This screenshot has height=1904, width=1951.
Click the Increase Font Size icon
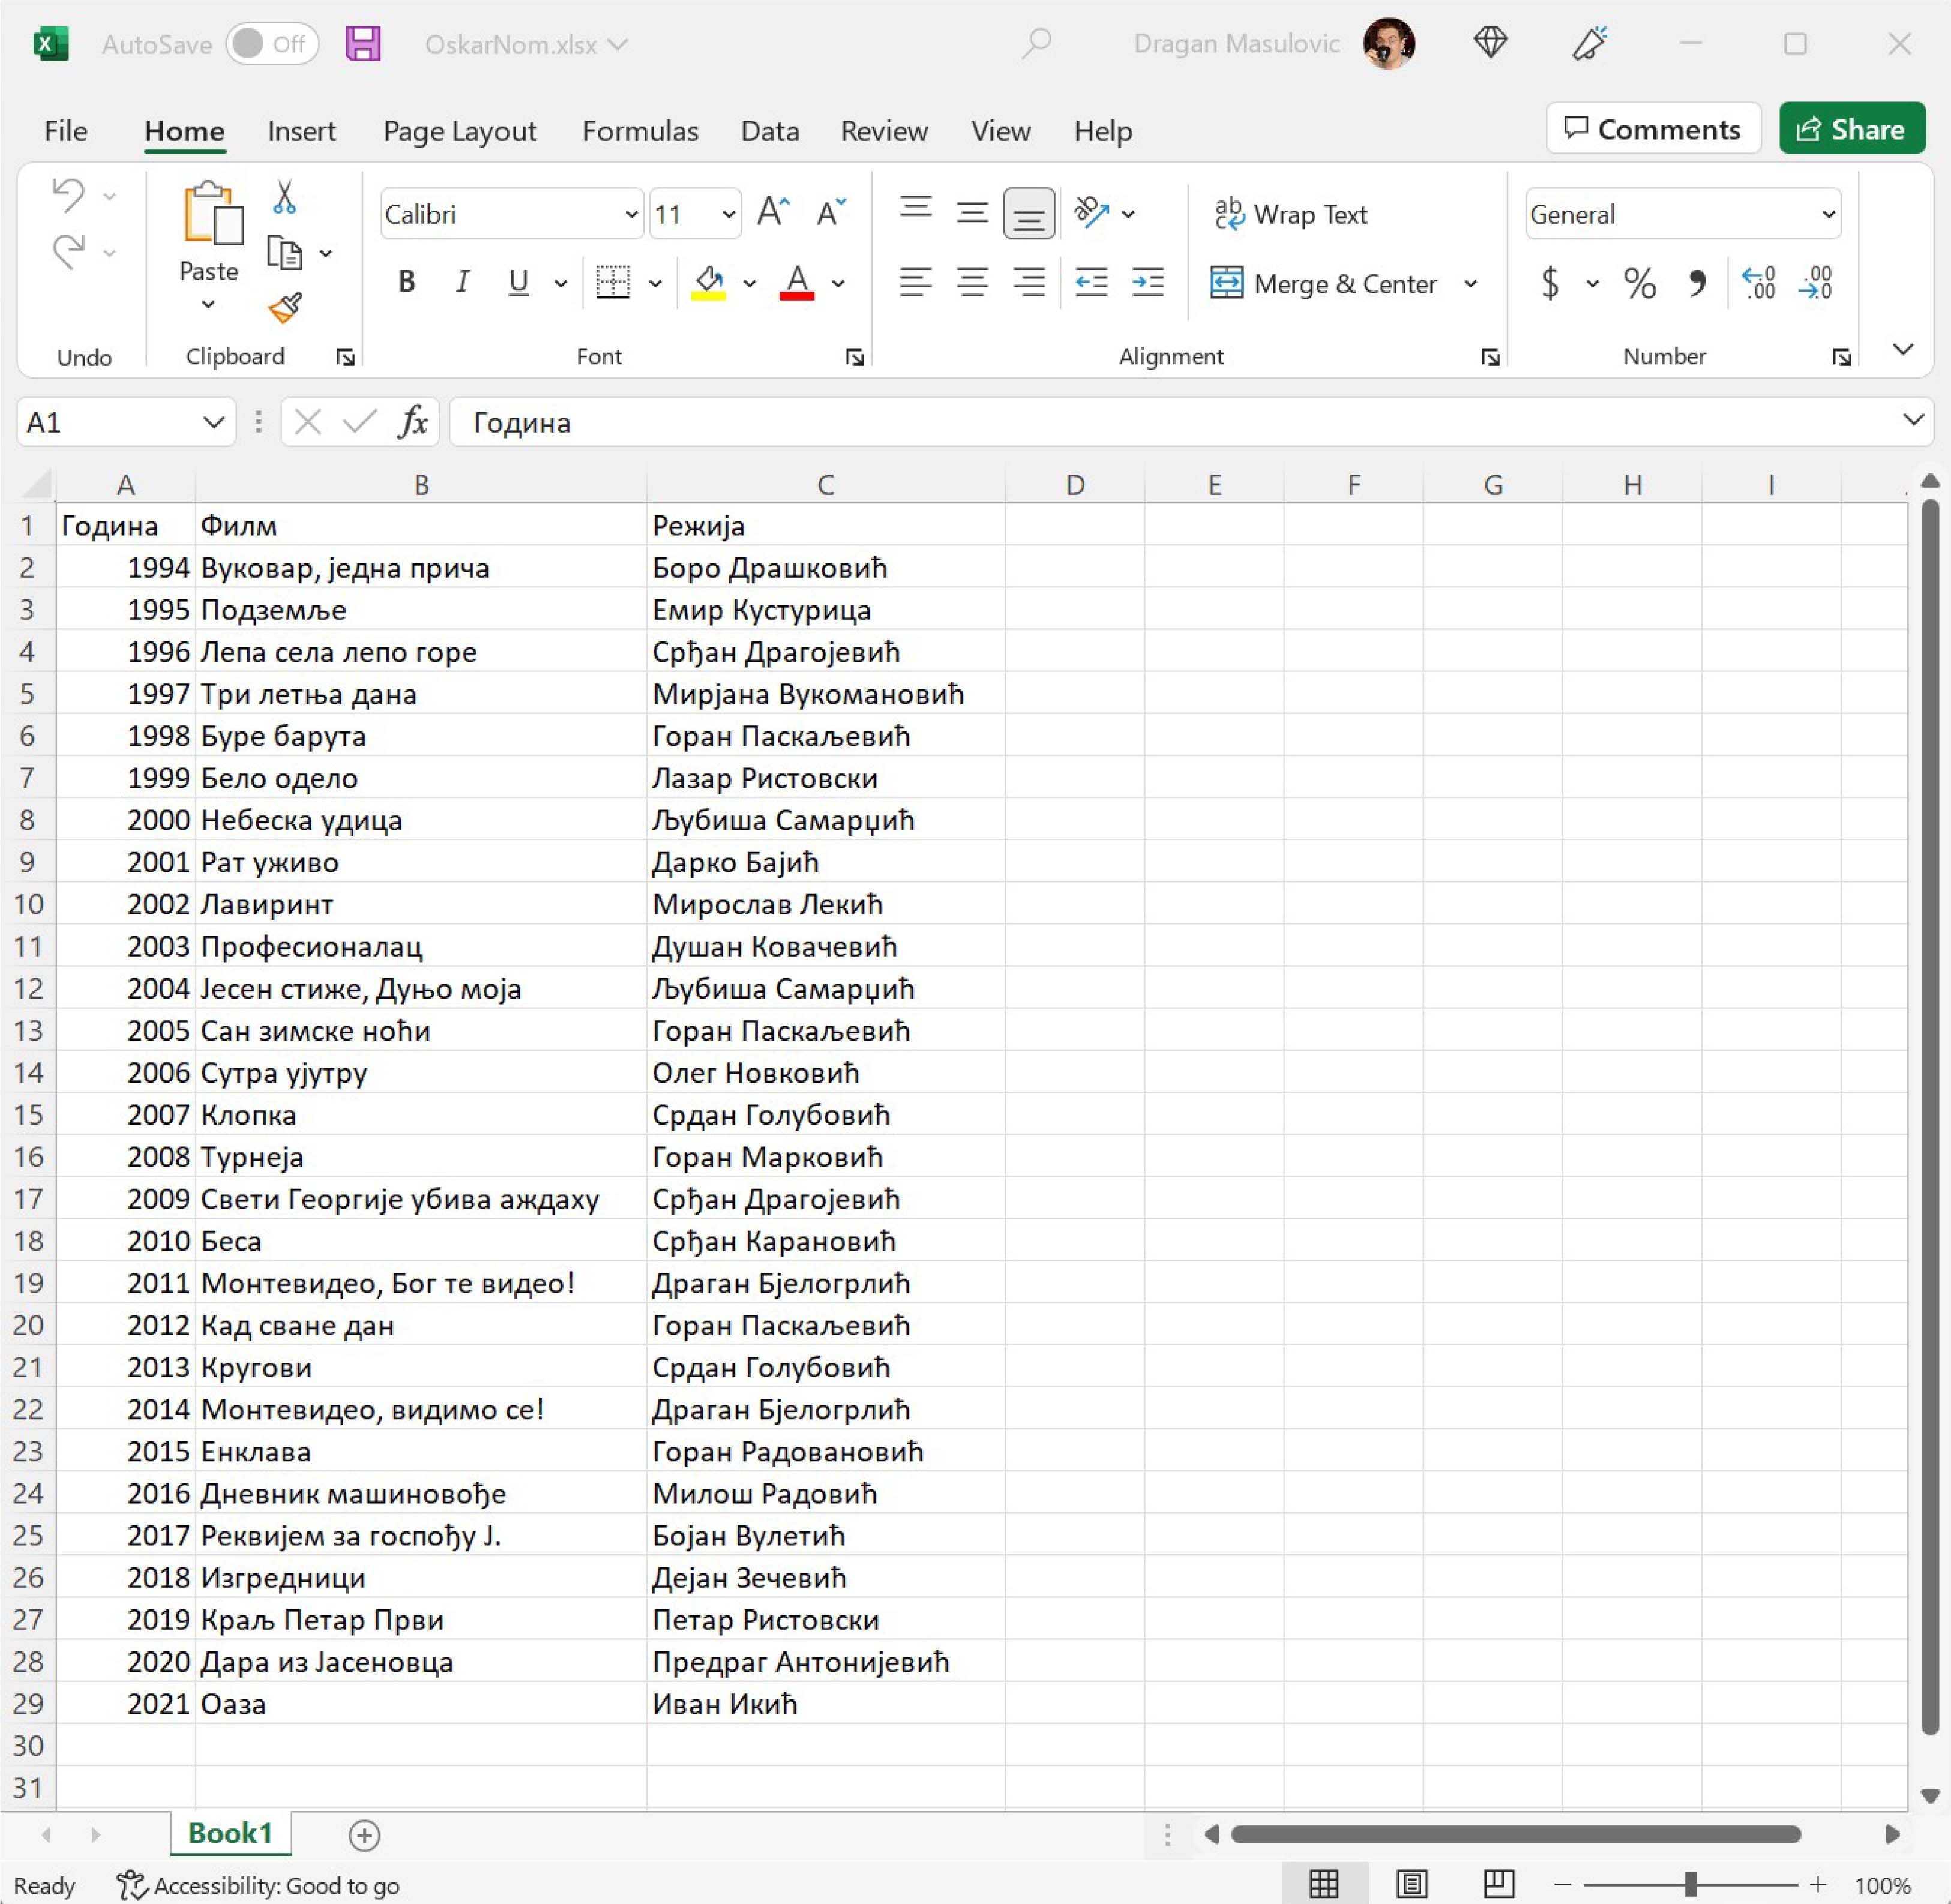point(772,213)
